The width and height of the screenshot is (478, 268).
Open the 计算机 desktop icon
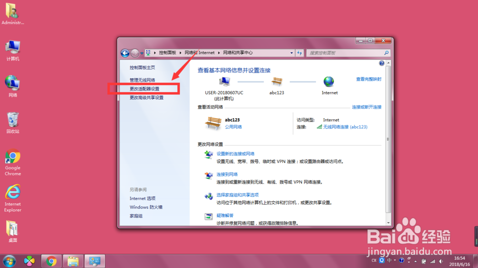12,51
